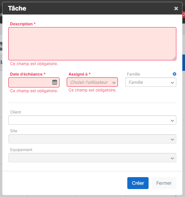The width and height of the screenshot is (185, 197).
Task: Click the blue gear icon beside Famille
Action: [175, 74]
